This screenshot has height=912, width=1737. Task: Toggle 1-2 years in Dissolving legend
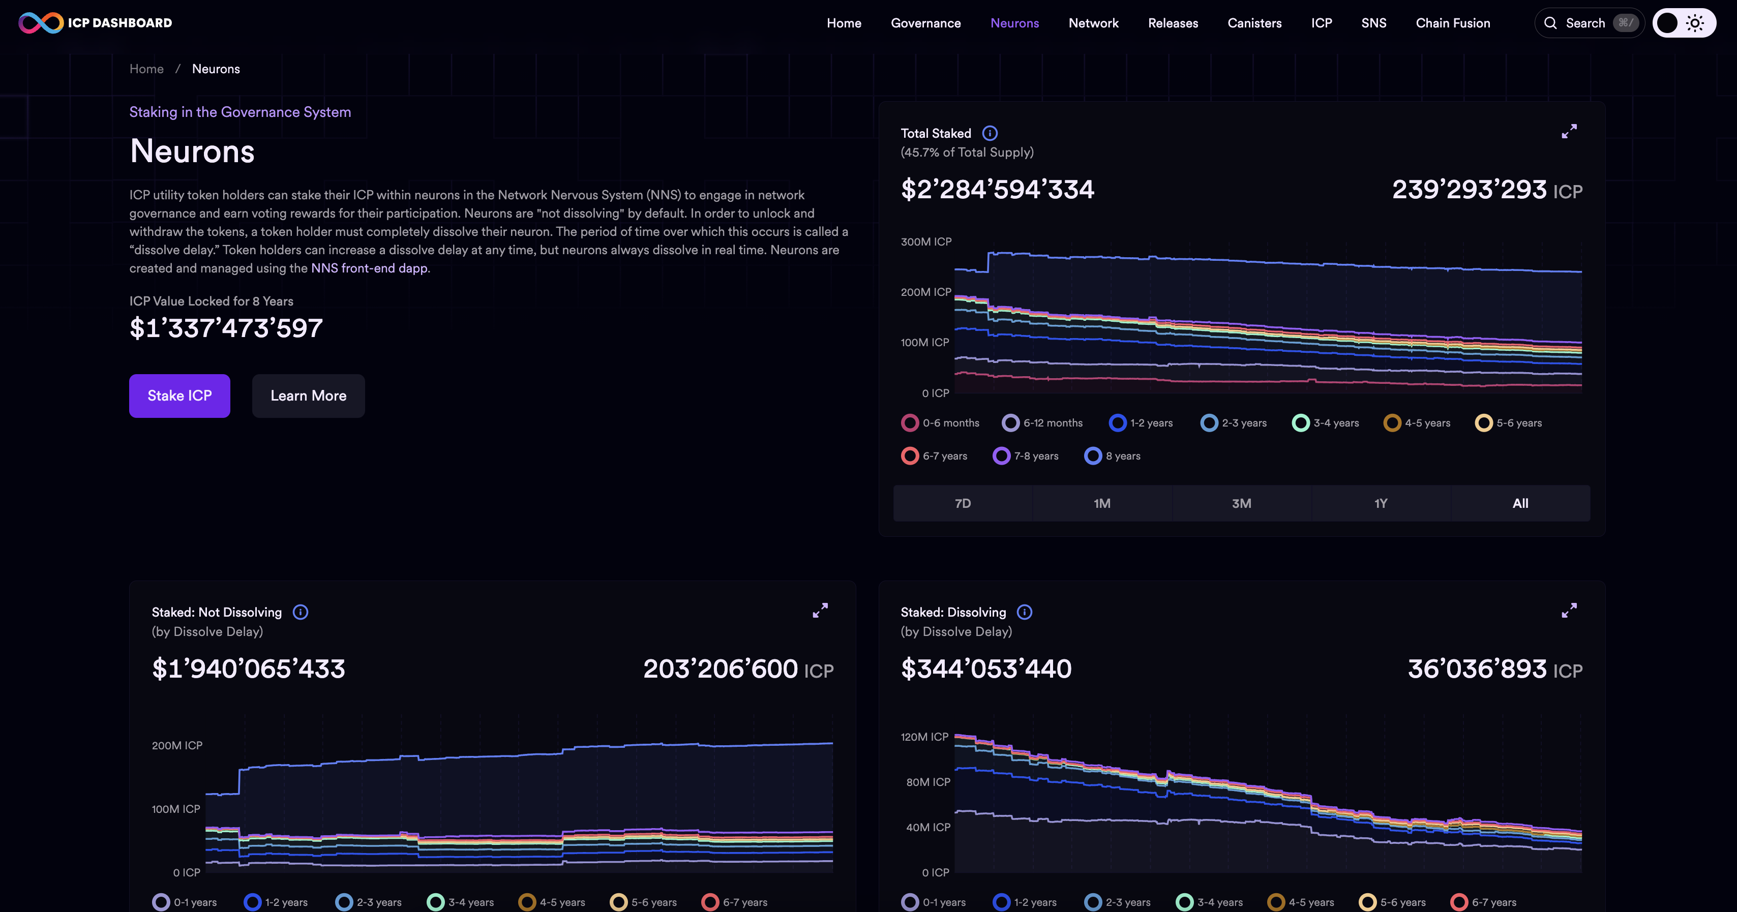click(1024, 902)
